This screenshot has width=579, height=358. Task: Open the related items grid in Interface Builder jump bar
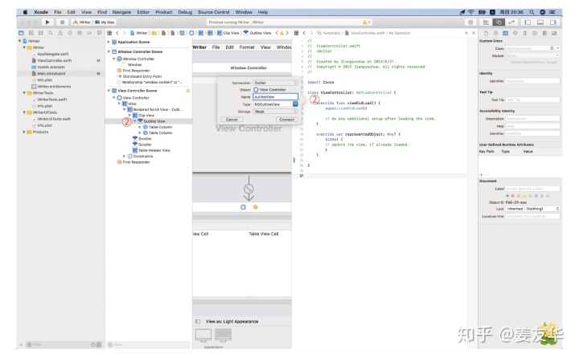109,33
